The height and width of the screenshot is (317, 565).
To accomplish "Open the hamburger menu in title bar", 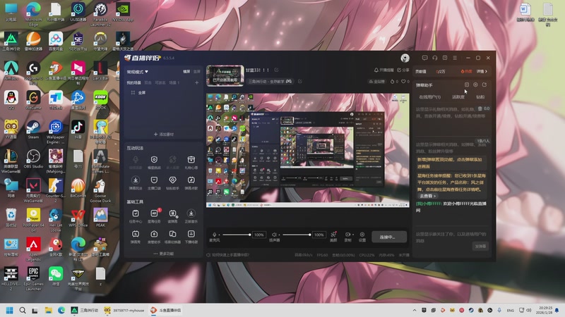I will coord(455,58).
